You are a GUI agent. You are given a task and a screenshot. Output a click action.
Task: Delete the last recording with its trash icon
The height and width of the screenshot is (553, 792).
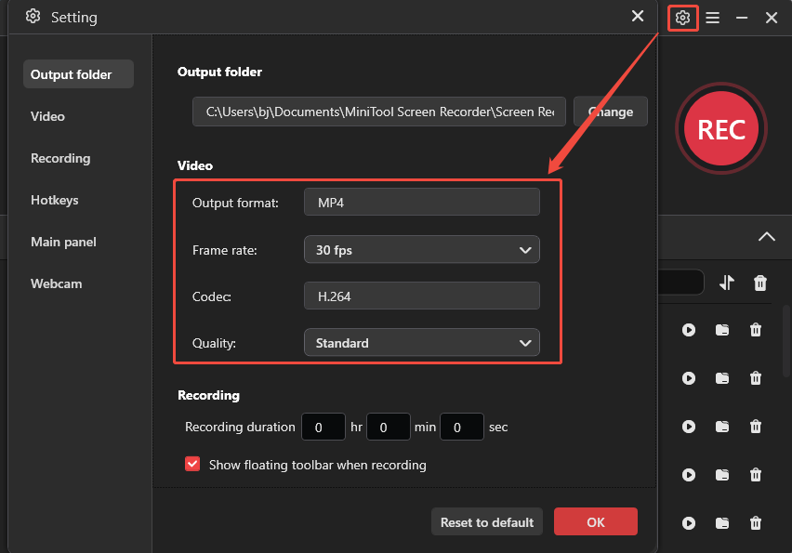[x=756, y=523]
